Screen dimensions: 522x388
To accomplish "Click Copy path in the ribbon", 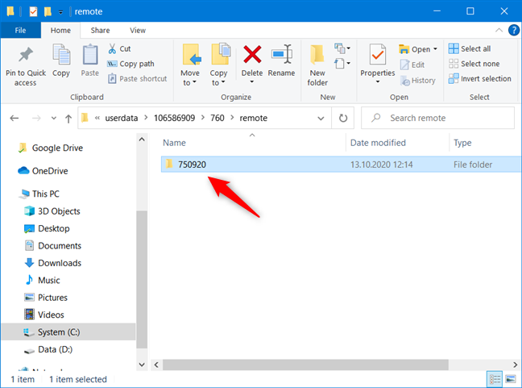I will [x=130, y=64].
